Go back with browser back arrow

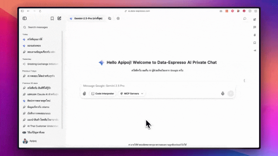[x=28, y=11]
